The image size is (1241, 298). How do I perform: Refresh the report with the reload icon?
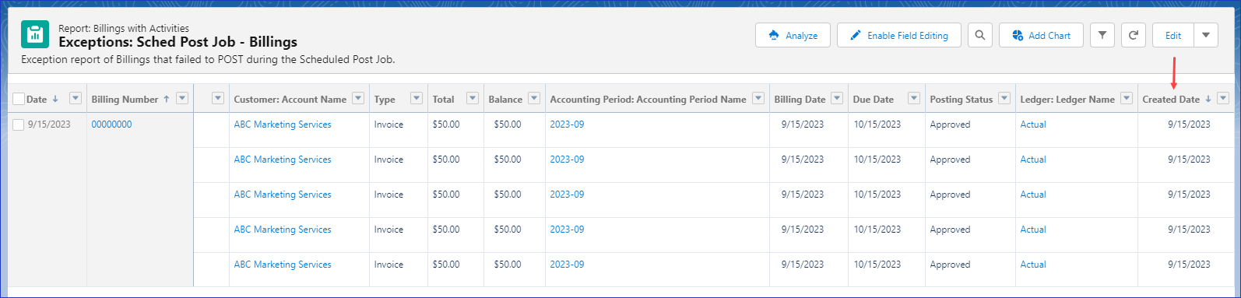pos(1134,35)
